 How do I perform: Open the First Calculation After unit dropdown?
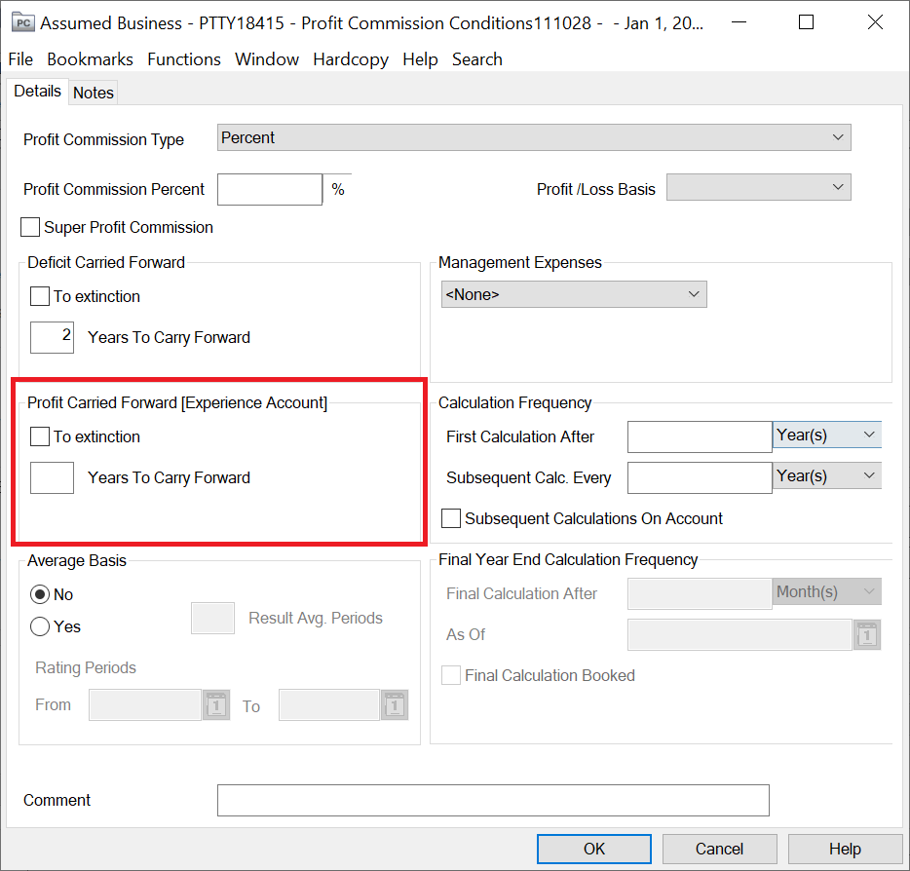click(827, 435)
